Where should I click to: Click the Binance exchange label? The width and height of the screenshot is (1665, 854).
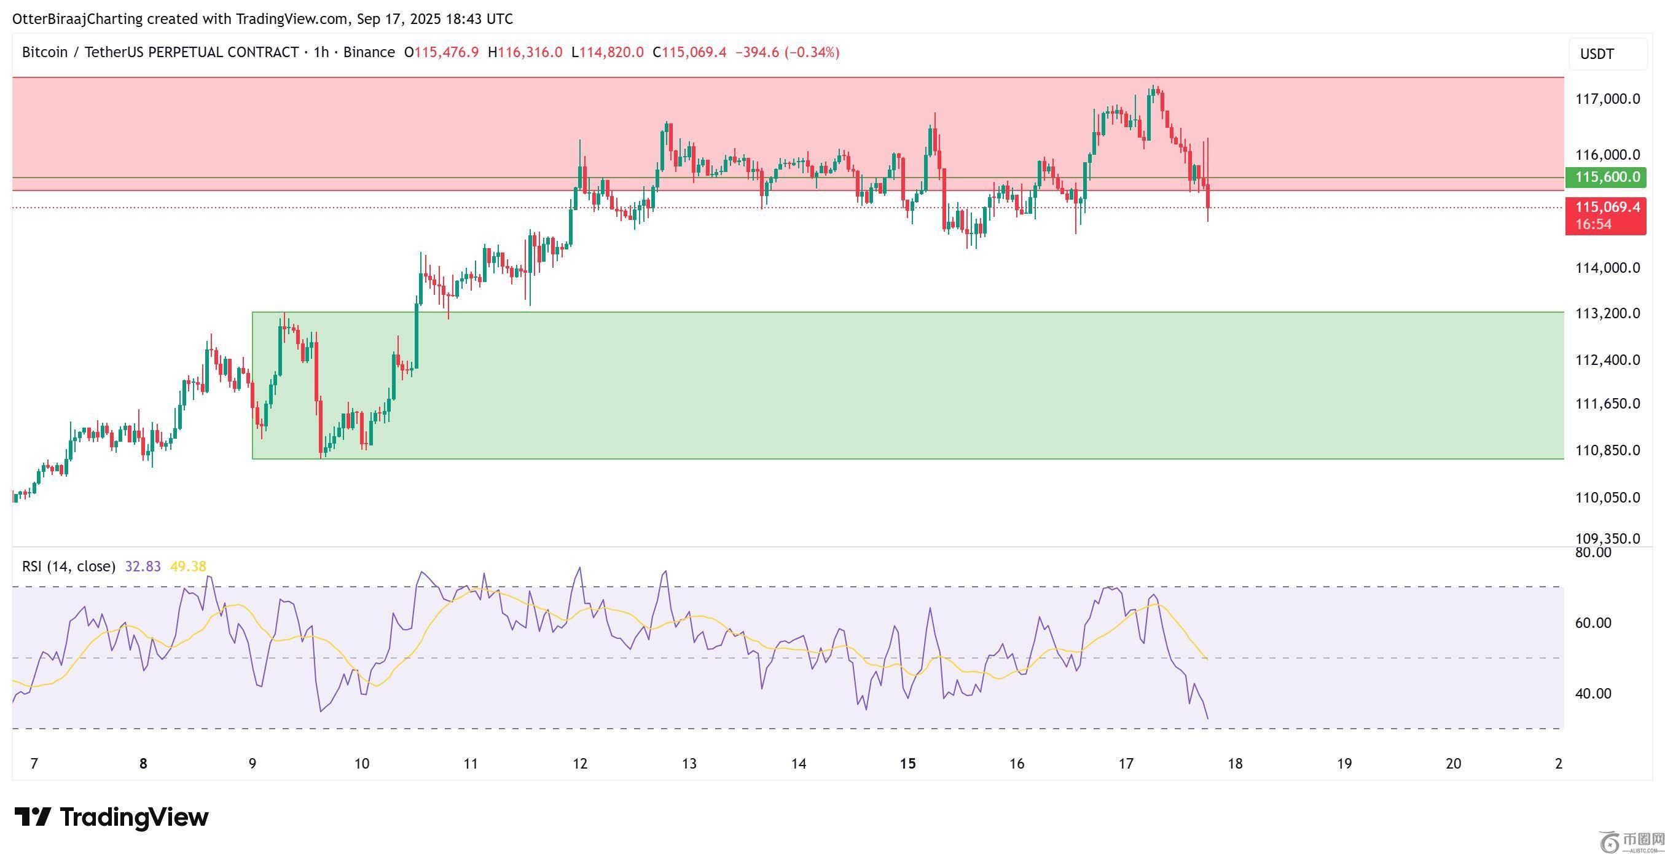(x=369, y=52)
